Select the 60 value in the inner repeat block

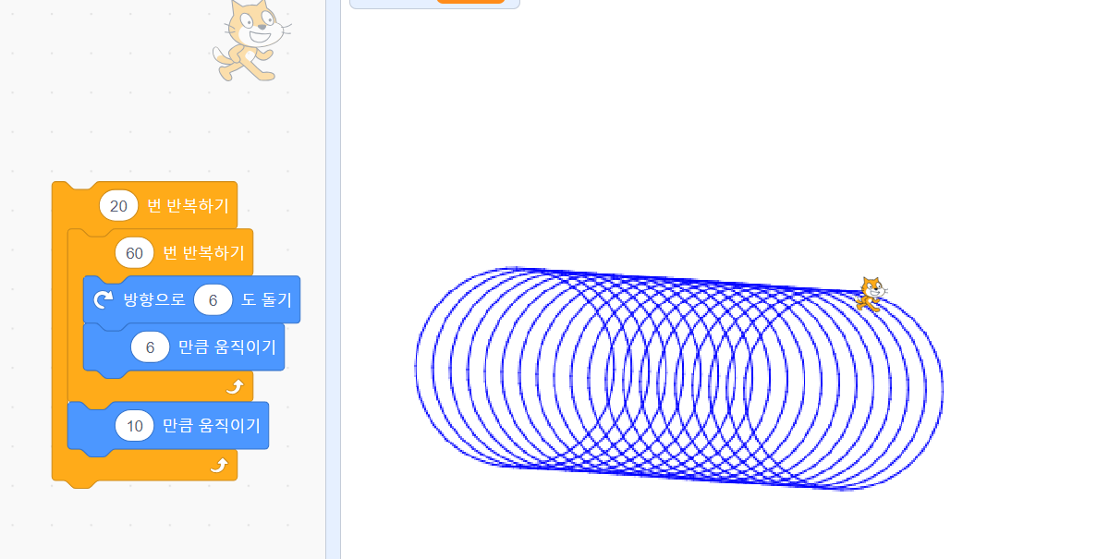pos(134,252)
